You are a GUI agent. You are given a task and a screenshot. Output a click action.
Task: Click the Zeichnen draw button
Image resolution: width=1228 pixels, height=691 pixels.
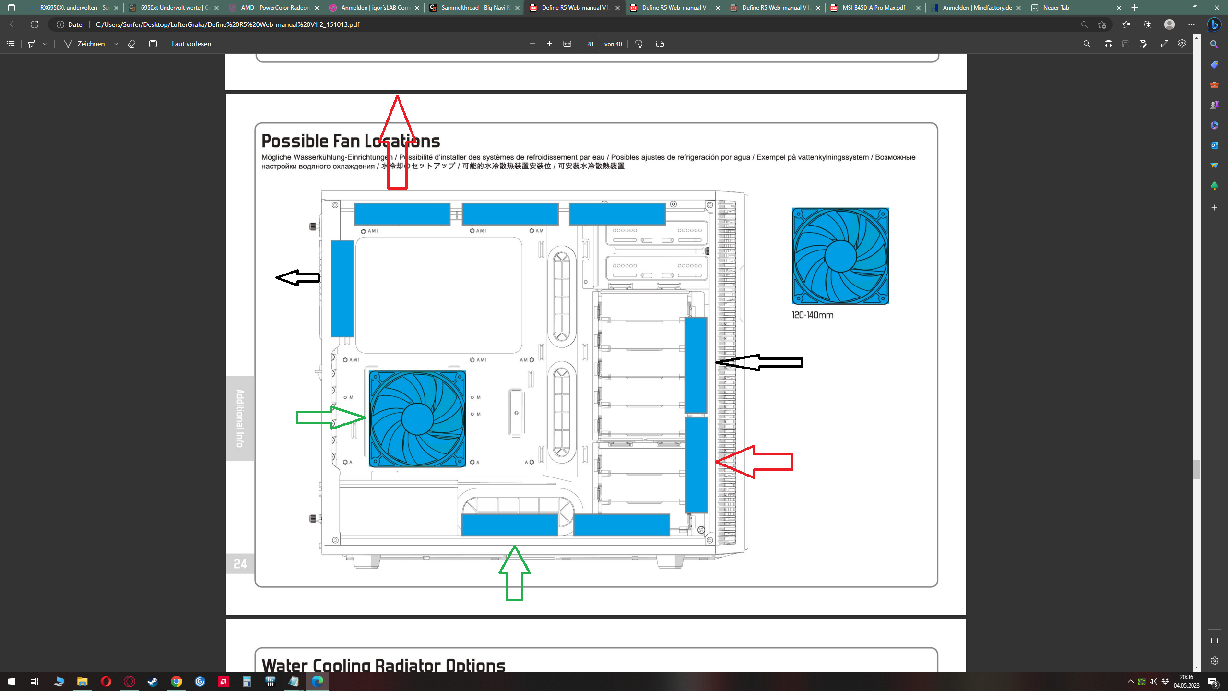coord(85,44)
